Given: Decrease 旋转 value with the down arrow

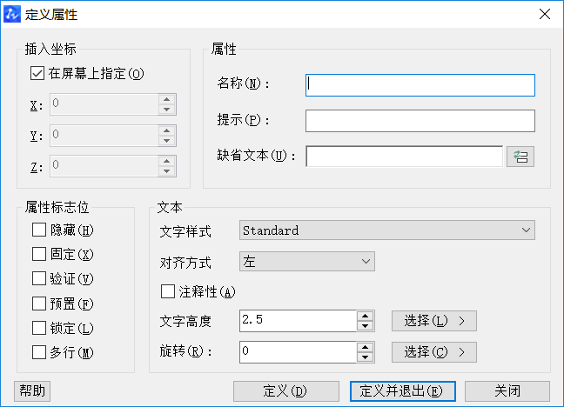Looking at the screenshot, I should (x=366, y=357).
